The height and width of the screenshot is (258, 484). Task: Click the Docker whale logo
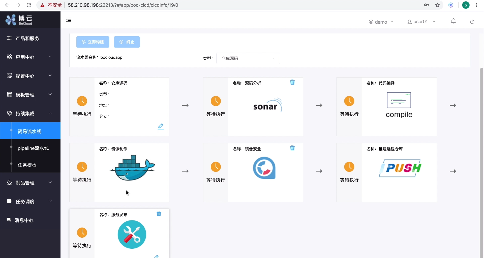(x=132, y=168)
